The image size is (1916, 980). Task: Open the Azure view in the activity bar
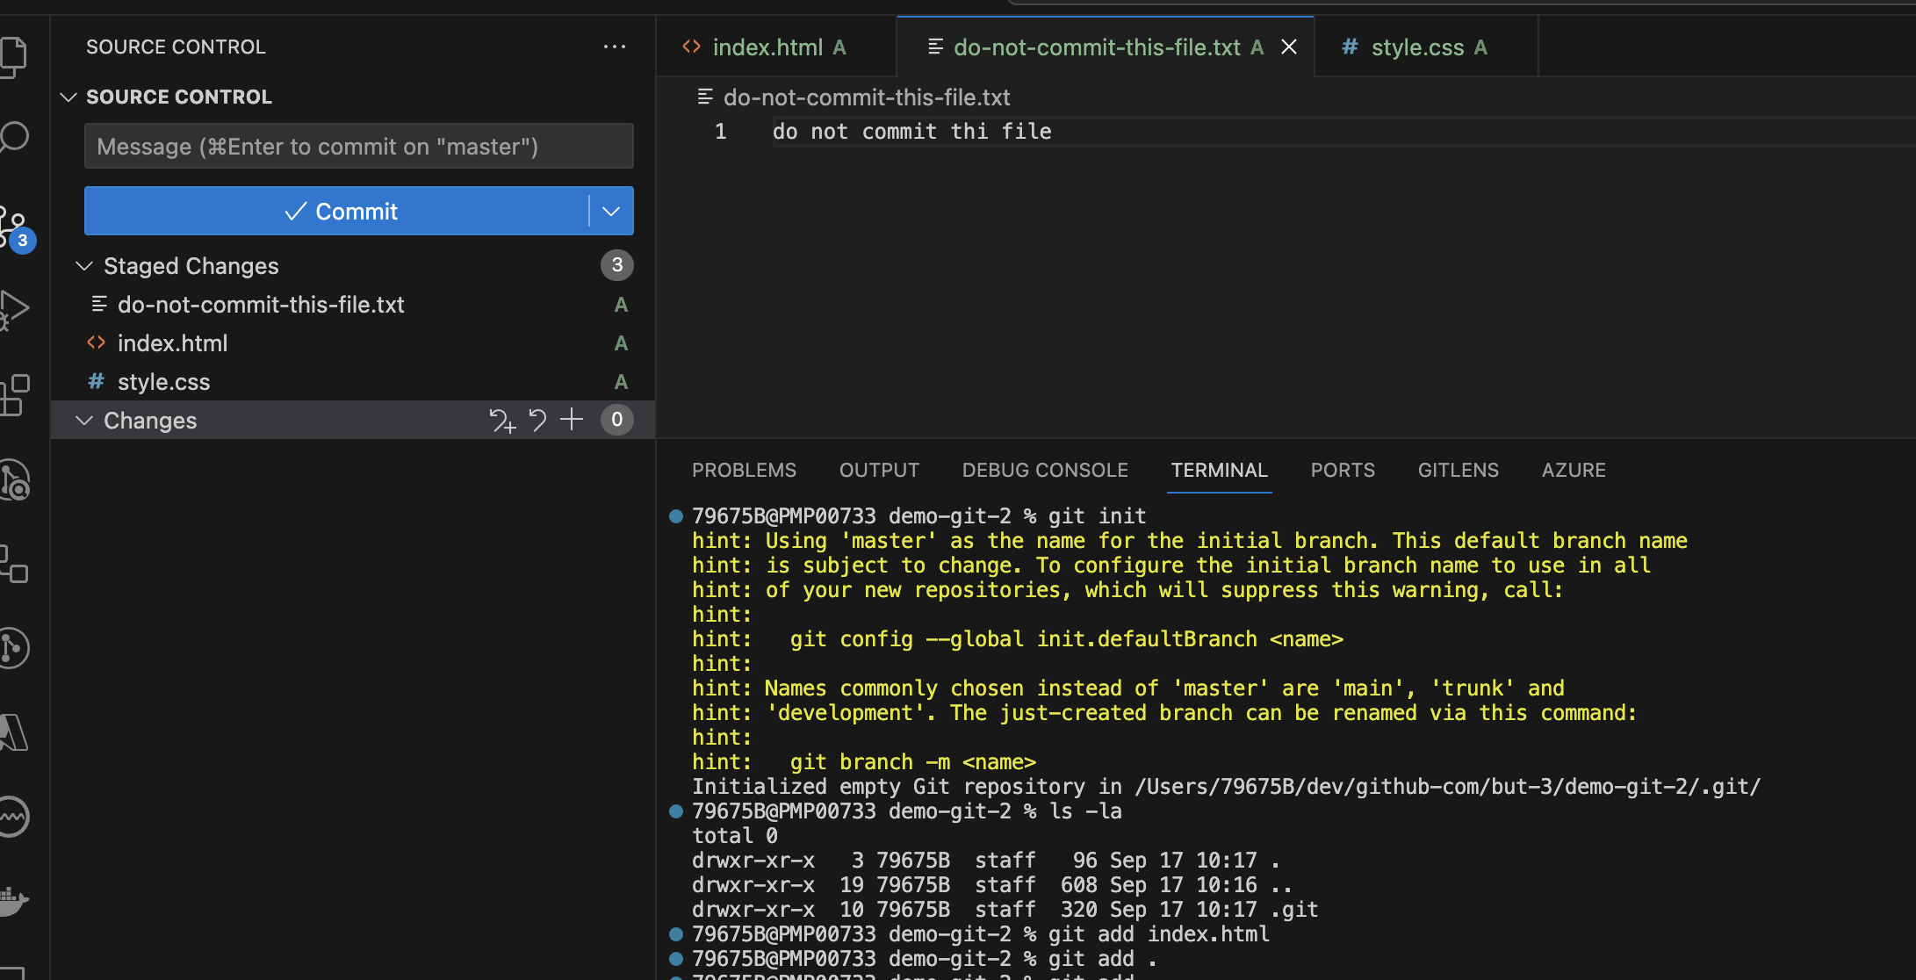(x=12, y=732)
